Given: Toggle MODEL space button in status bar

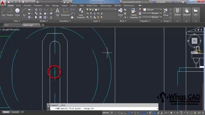Looking at the screenshot, I should click(106, 113).
